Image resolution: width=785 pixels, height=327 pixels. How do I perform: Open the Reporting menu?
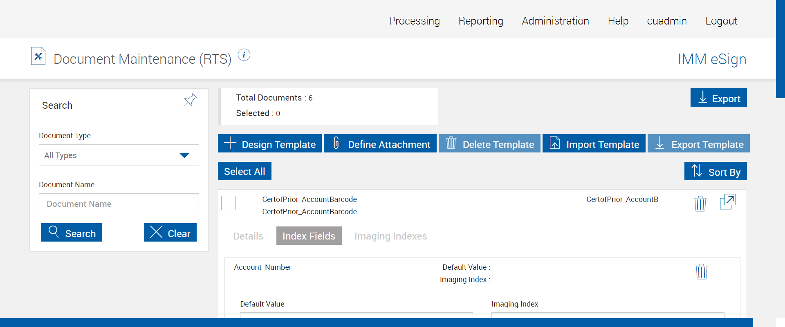[481, 21]
